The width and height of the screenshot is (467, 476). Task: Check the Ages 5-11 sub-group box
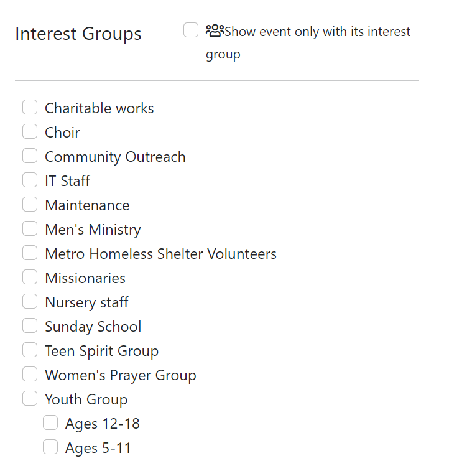(50, 447)
